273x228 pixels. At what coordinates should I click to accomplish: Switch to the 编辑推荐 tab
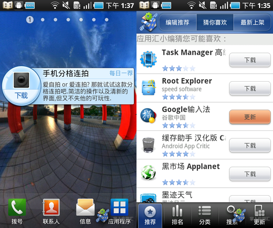pyautogui.click(x=177, y=22)
